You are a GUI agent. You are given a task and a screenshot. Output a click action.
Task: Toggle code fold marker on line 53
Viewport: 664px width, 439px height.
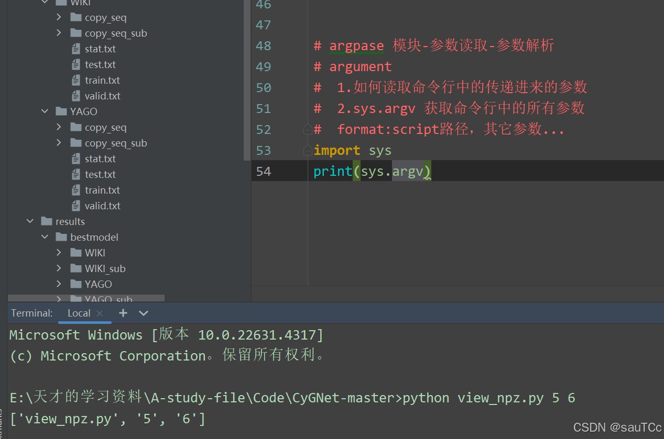point(308,150)
